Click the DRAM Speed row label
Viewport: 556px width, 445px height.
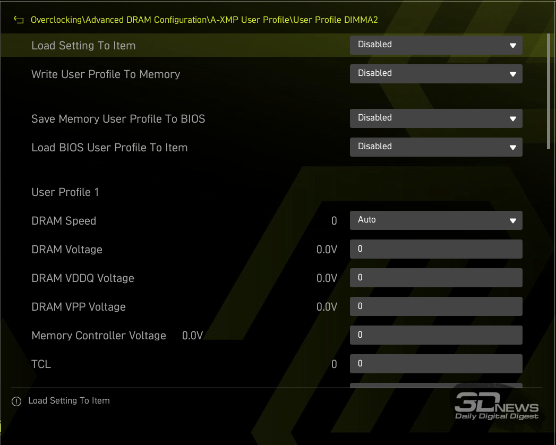[64, 221]
